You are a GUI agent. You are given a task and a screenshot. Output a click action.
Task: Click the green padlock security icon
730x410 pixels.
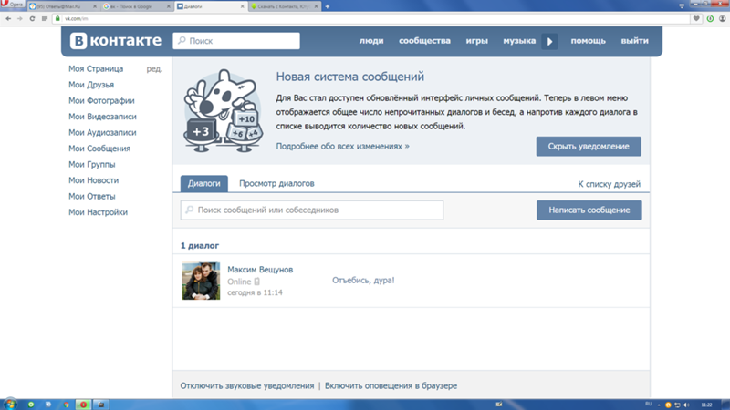tap(57, 18)
